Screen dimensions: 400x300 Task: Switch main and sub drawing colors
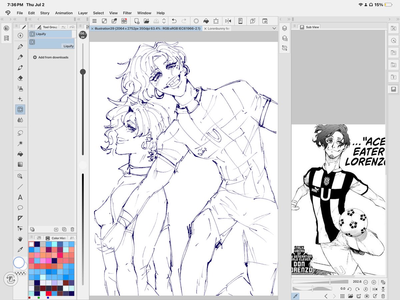coord(10,279)
